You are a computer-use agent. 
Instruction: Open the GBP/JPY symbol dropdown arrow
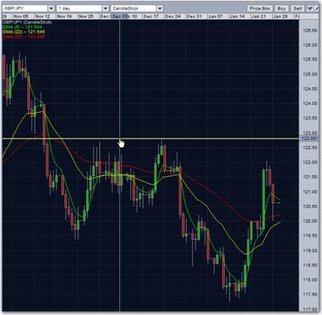[51, 8]
